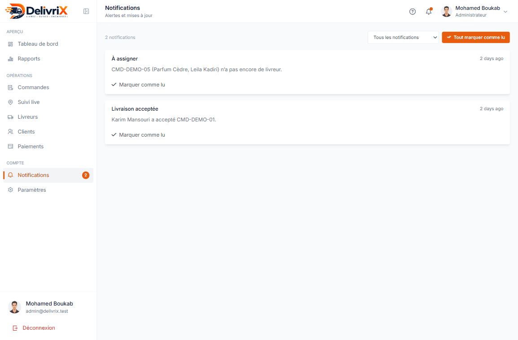Viewport: 518px width, 340px height.
Task: Click Paramètres gear icon
Action: (11, 190)
